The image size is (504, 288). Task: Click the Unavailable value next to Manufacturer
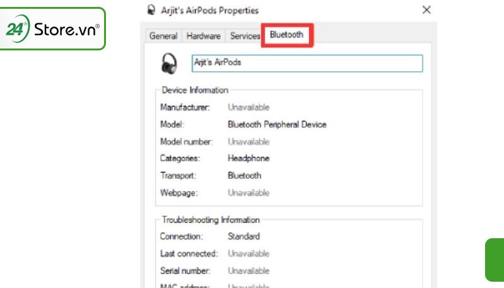click(249, 108)
